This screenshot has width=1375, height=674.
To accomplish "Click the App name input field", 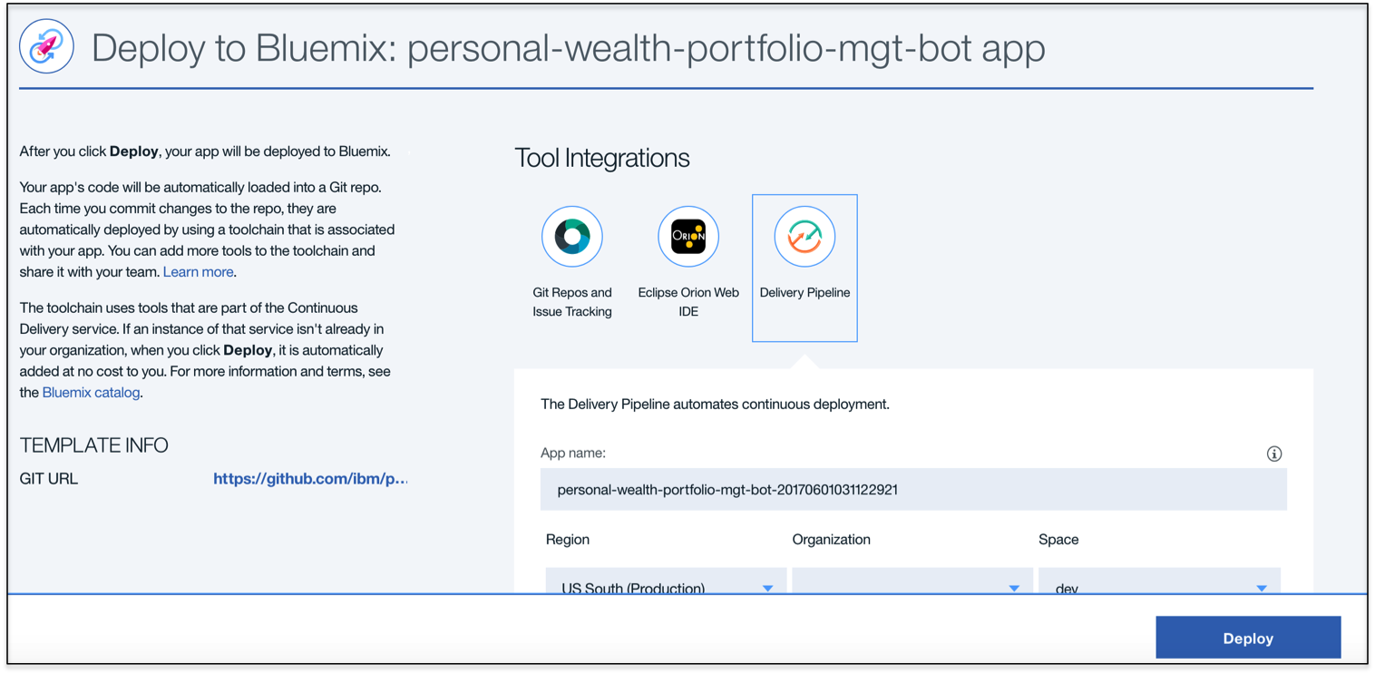I will point(913,490).
